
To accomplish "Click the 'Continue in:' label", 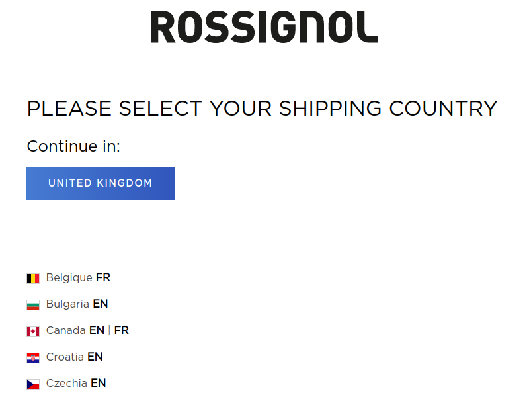I will point(73,146).
